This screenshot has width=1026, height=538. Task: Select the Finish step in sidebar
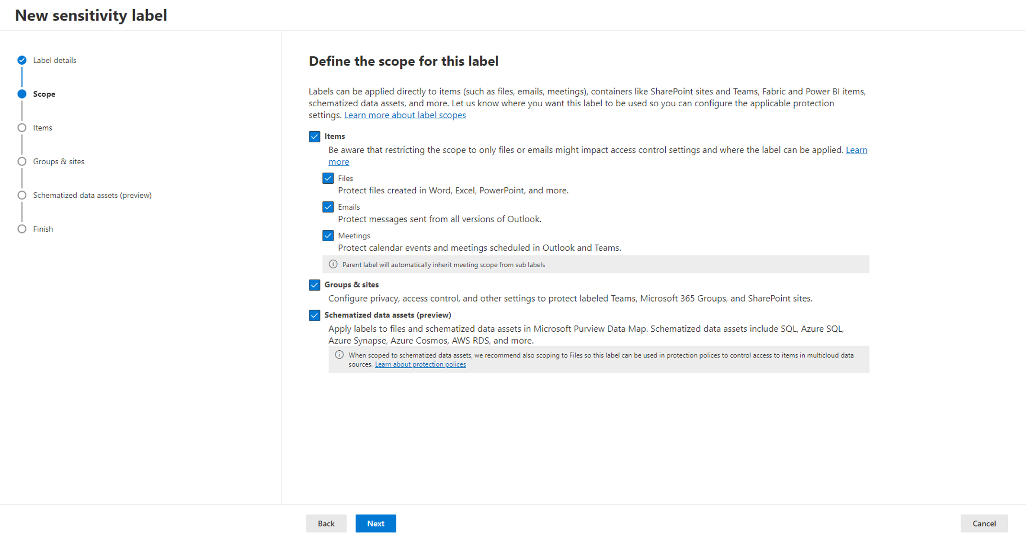[42, 229]
